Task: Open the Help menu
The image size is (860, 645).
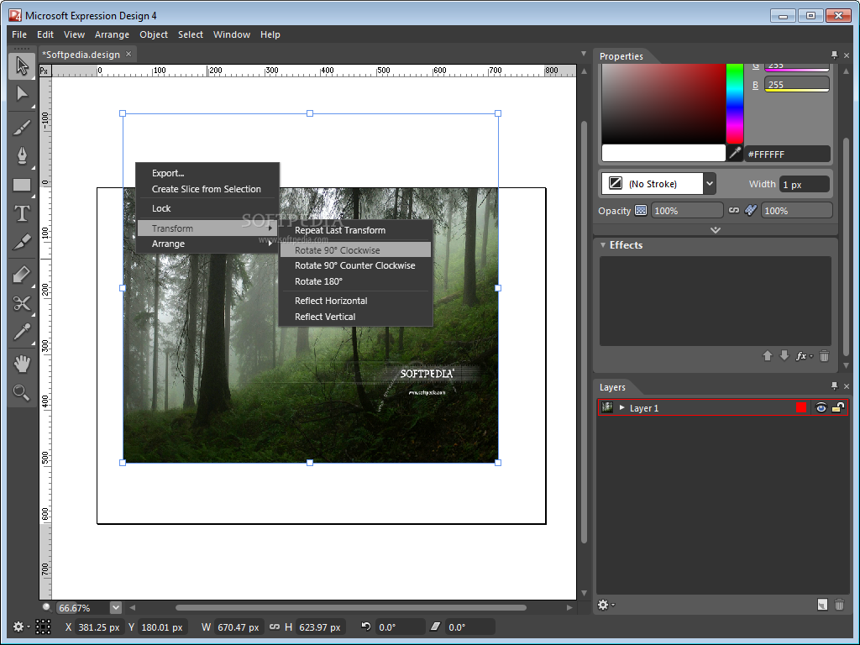Action: tap(270, 34)
